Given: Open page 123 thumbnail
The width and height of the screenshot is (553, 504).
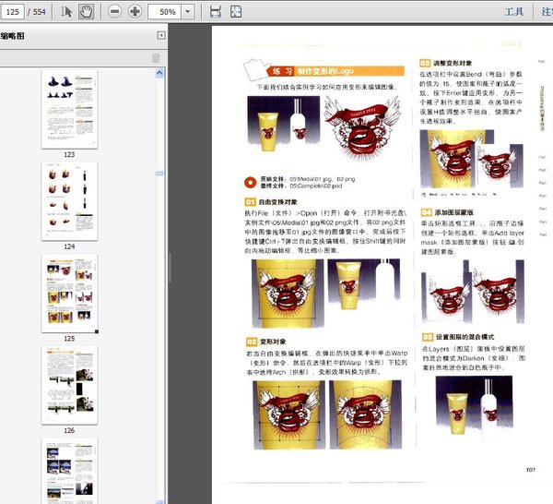Looking at the screenshot, I should click(x=69, y=109).
